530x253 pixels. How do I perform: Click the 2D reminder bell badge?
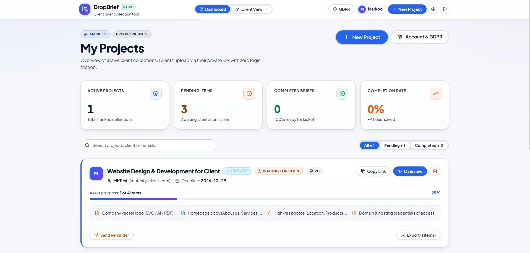[315, 171]
